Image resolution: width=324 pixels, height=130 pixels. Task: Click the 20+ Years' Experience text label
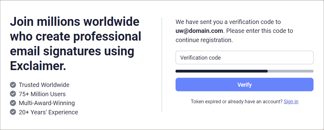pos(48,112)
